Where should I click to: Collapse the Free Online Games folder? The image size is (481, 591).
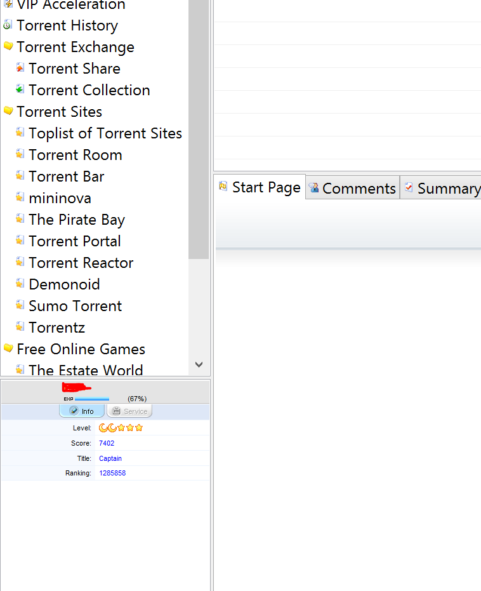8,349
